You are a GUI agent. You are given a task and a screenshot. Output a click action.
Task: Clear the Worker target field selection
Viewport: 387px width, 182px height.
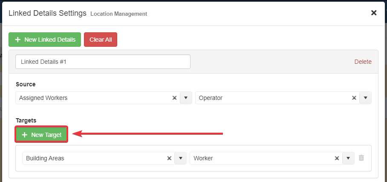coord(337,158)
